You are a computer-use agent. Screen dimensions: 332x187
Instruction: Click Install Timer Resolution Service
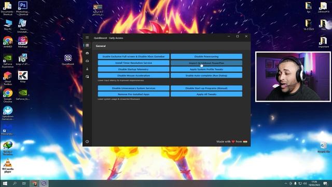pos(134,63)
